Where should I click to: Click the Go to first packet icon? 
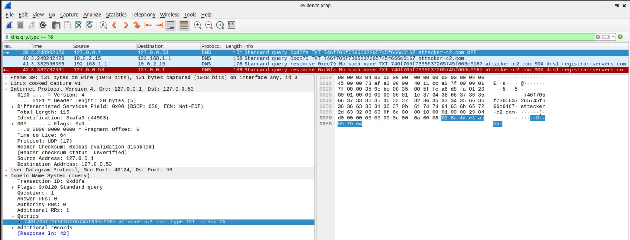click(148, 25)
